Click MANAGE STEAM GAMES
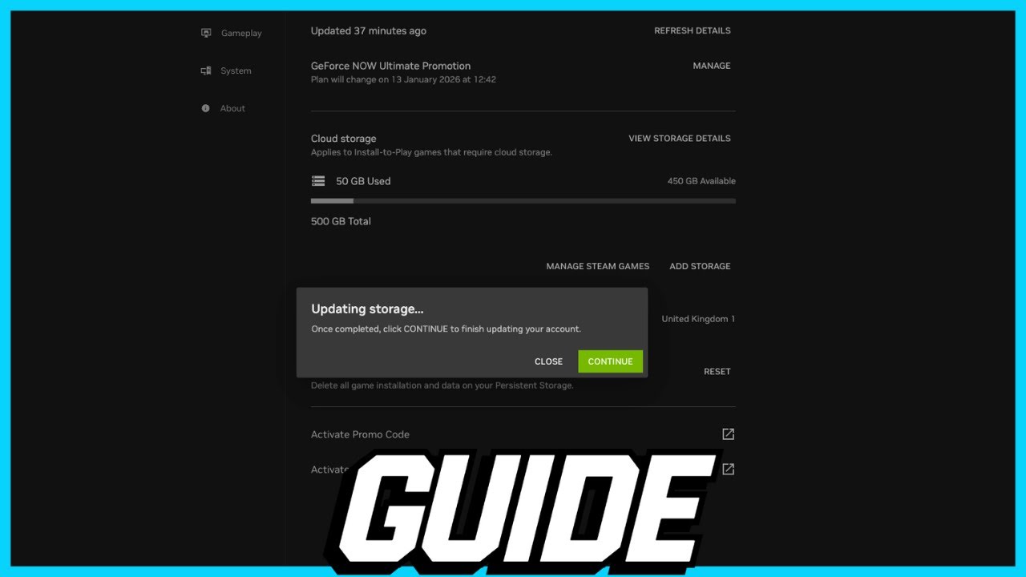The image size is (1026, 577). click(x=598, y=266)
